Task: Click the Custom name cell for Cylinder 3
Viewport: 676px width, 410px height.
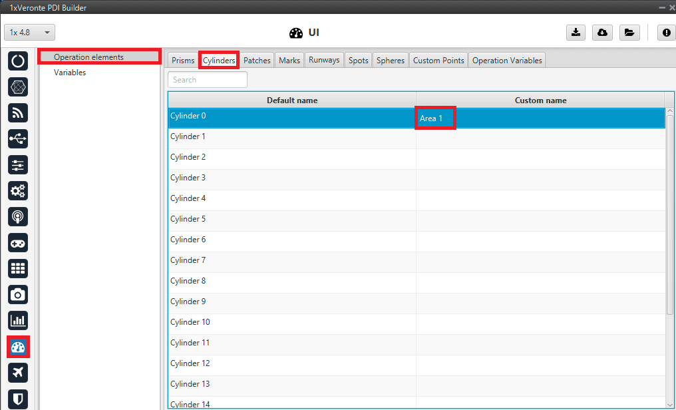Action: [540, 178]
